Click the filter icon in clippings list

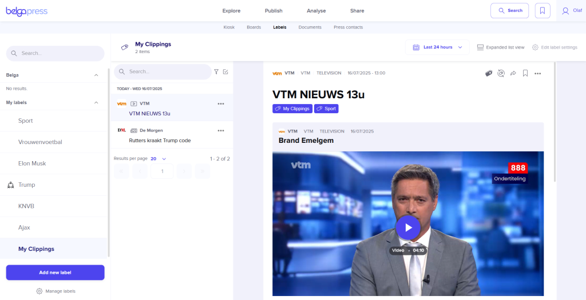[216, 71]
